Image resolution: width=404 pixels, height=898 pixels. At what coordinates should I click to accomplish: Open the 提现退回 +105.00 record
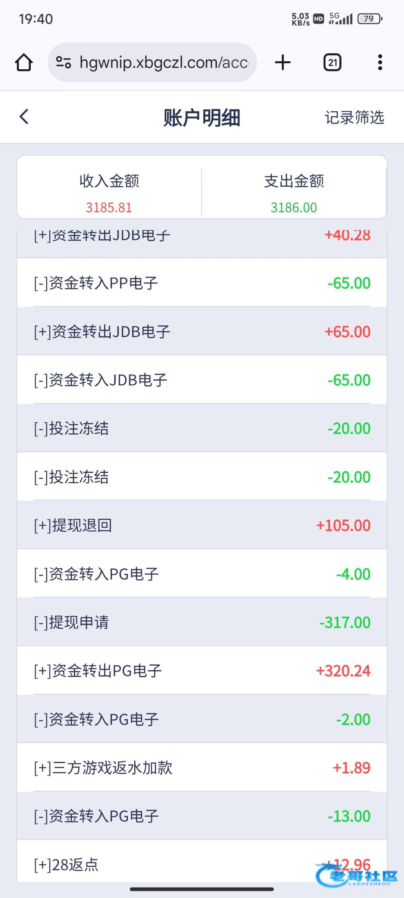(202, 525)
